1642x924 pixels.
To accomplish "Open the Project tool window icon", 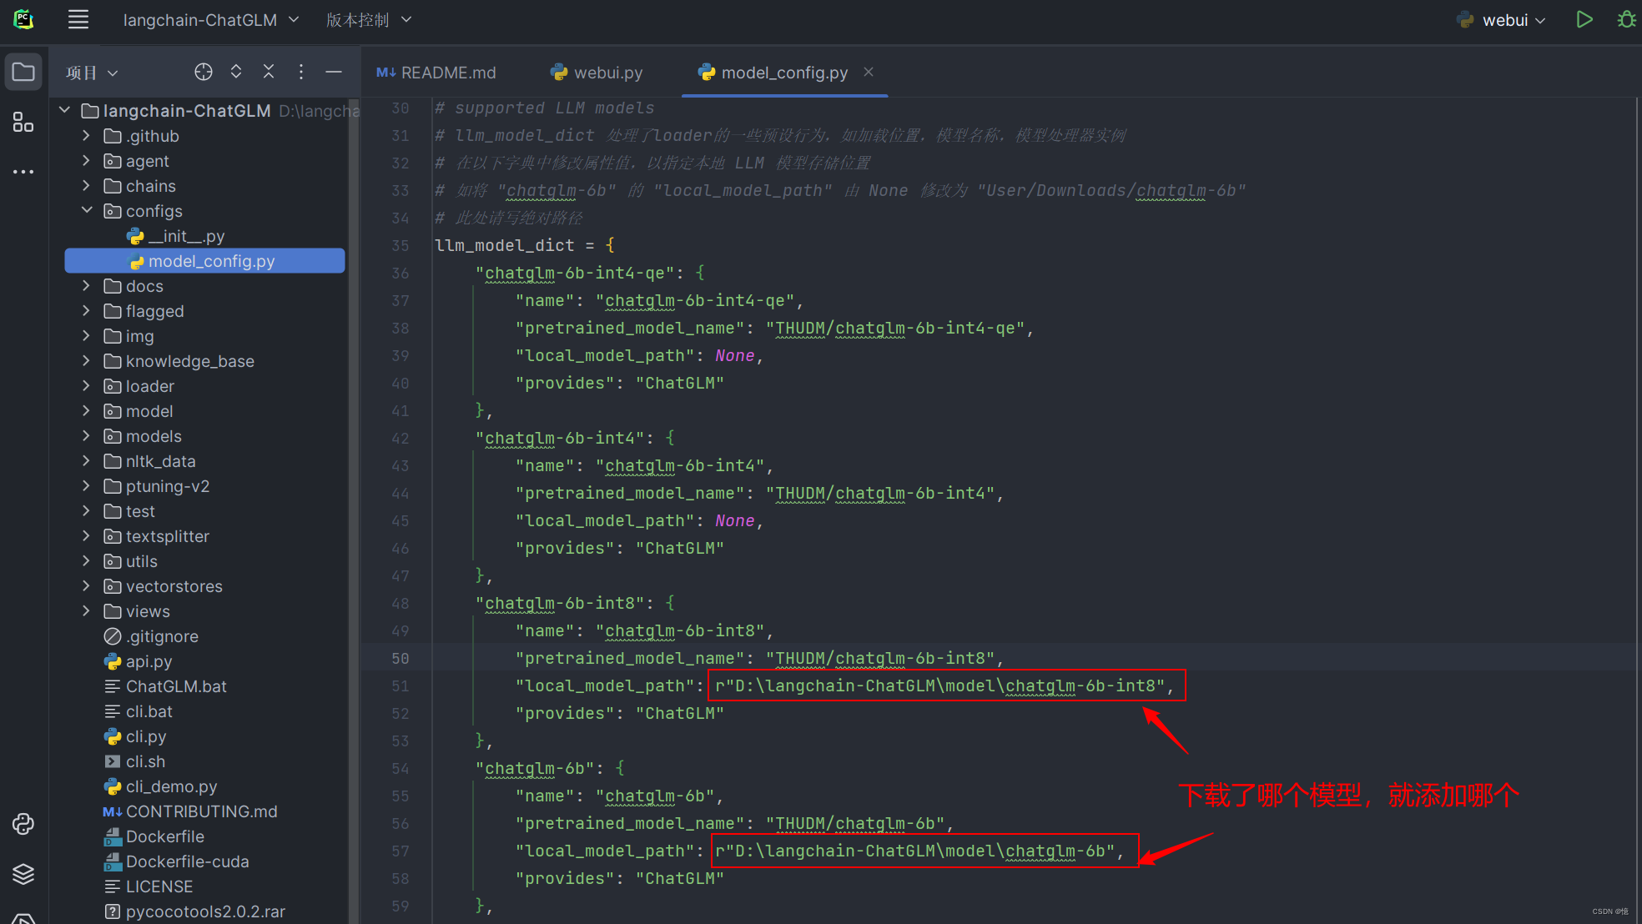I will click(x=23, y=73).
